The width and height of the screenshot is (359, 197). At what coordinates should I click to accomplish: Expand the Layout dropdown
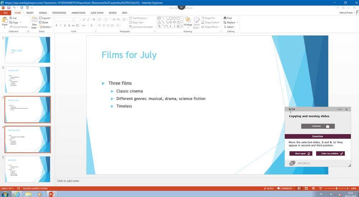tap(46, 18)
